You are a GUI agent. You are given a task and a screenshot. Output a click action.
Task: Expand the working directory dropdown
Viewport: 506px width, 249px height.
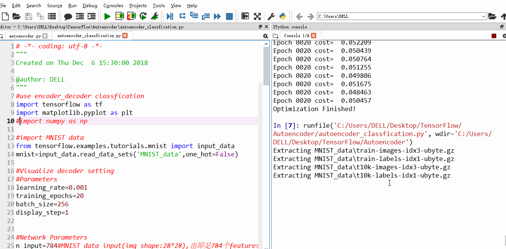[x=484, y=17]
